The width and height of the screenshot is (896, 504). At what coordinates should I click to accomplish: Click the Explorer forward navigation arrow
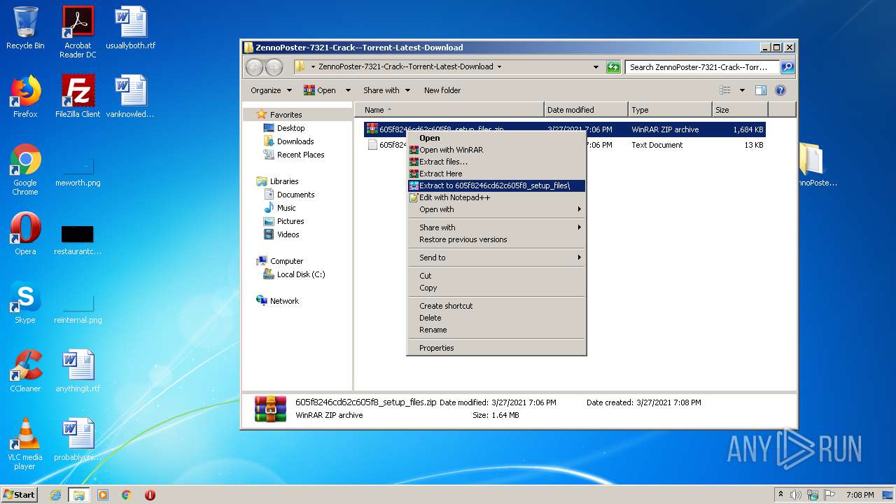274,67
